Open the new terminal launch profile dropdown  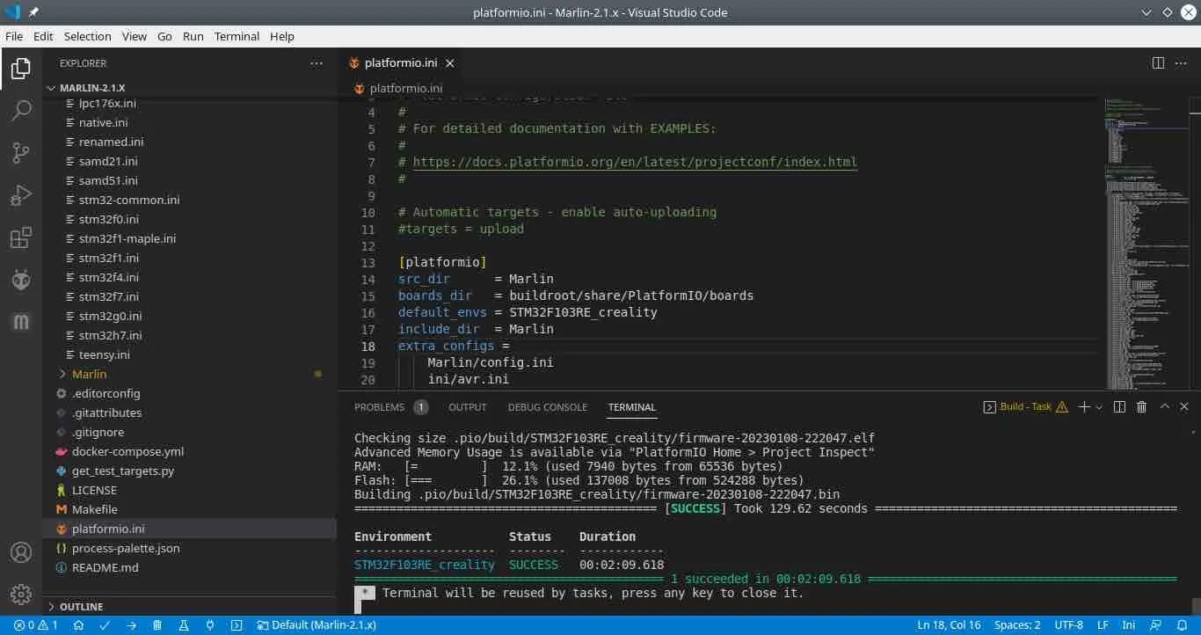[x=1100, y=407]
